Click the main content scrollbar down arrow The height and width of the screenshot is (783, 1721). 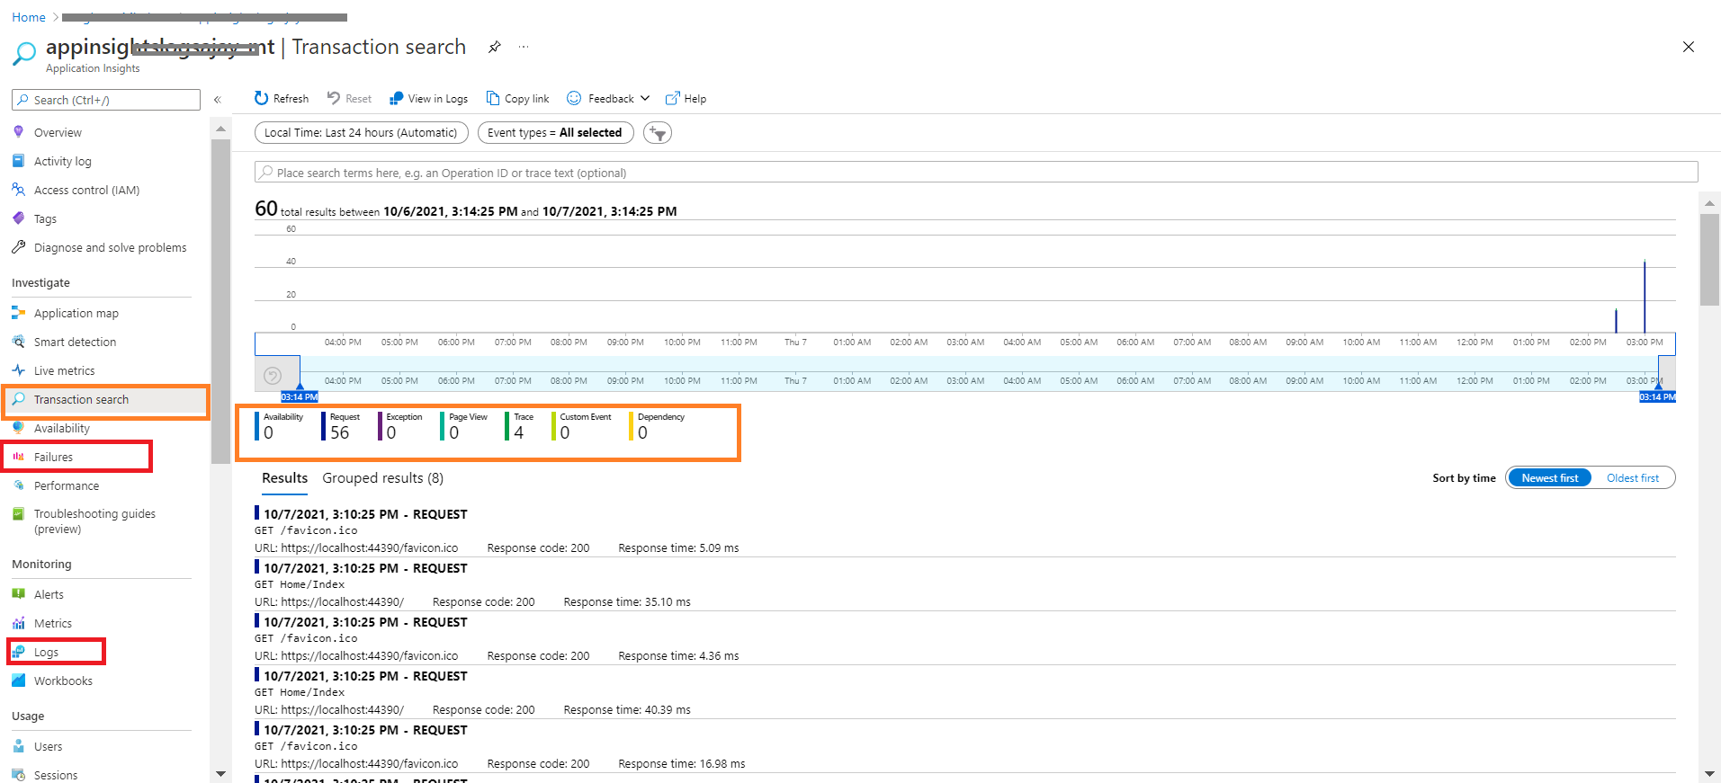pos(1709,774)
